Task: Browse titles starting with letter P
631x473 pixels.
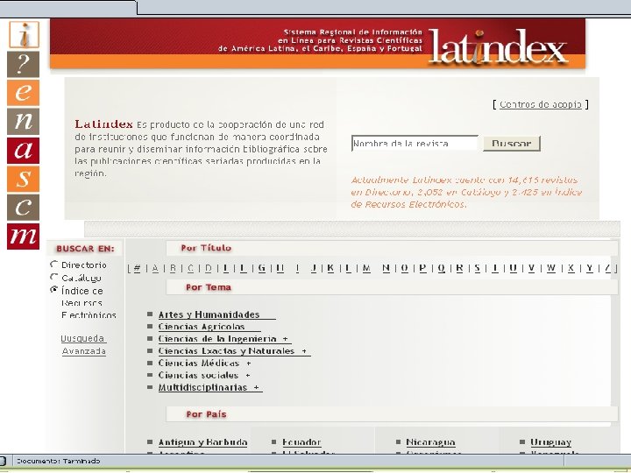Action: [x=423, y=268]
